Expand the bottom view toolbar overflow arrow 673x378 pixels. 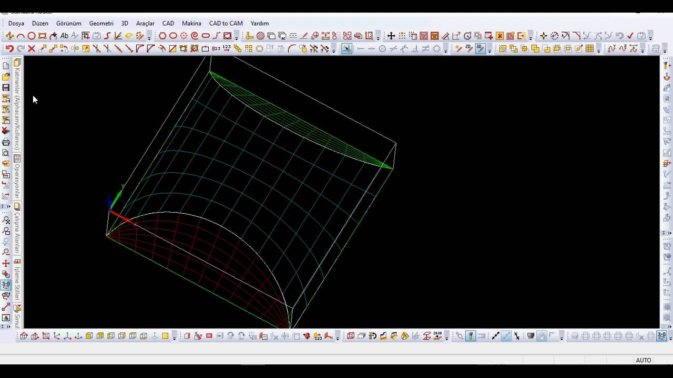174,337
